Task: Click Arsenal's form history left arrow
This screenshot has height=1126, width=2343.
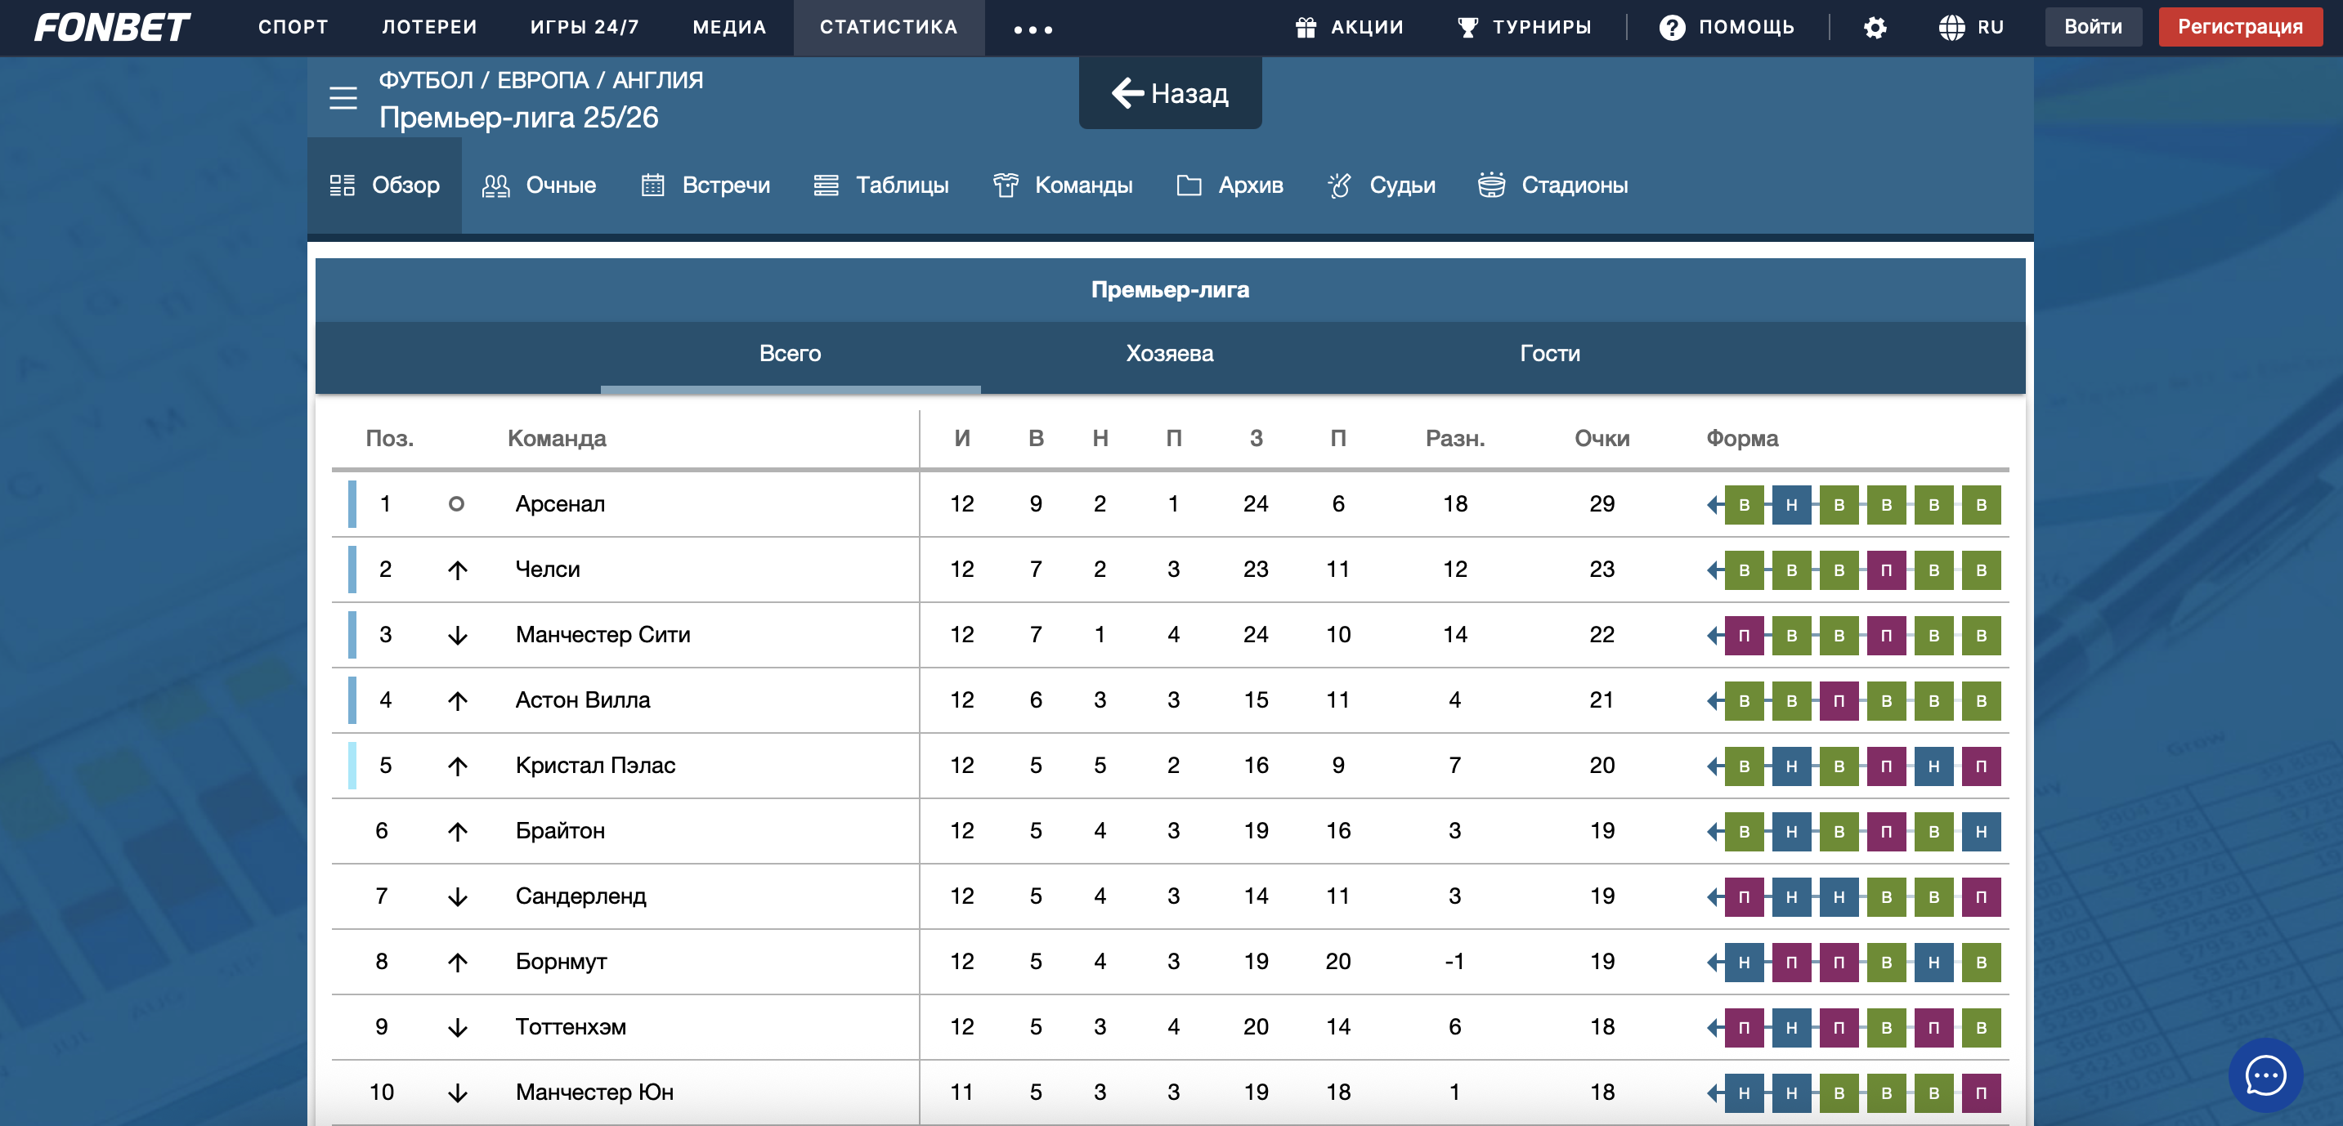Action: tap(1714, 504)
